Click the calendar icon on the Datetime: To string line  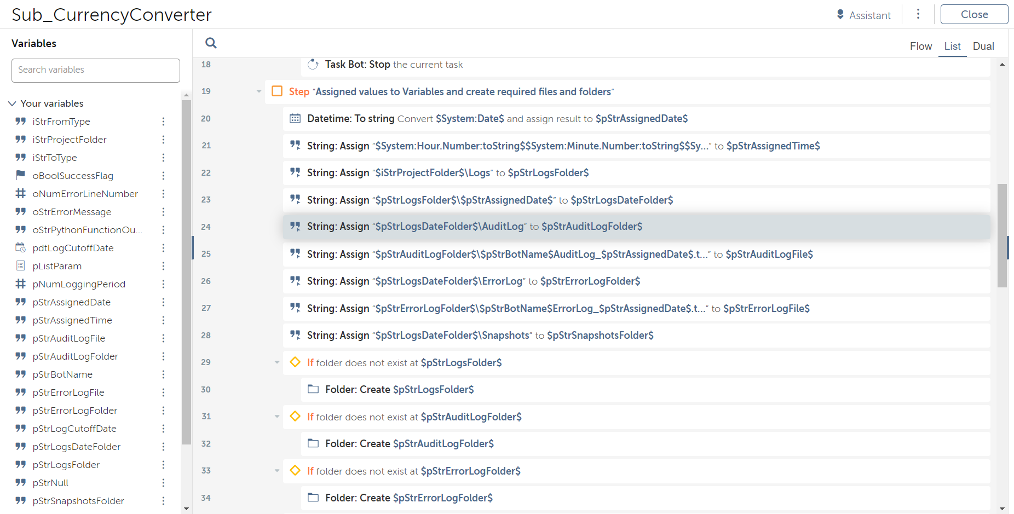[x=295, y=118]
